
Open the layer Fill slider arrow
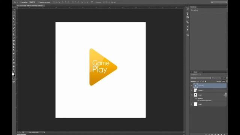click(x=226, y=81)
